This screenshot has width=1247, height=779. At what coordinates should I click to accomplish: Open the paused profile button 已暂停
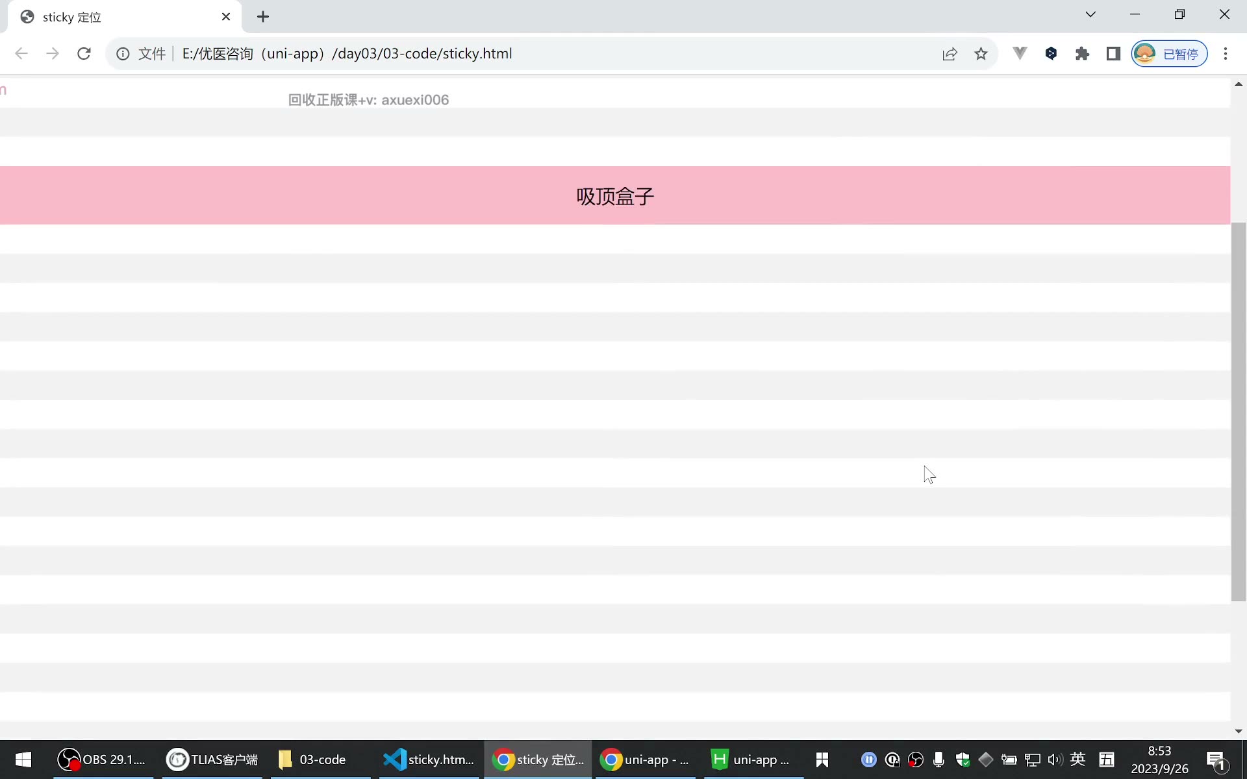point(1170,54)
